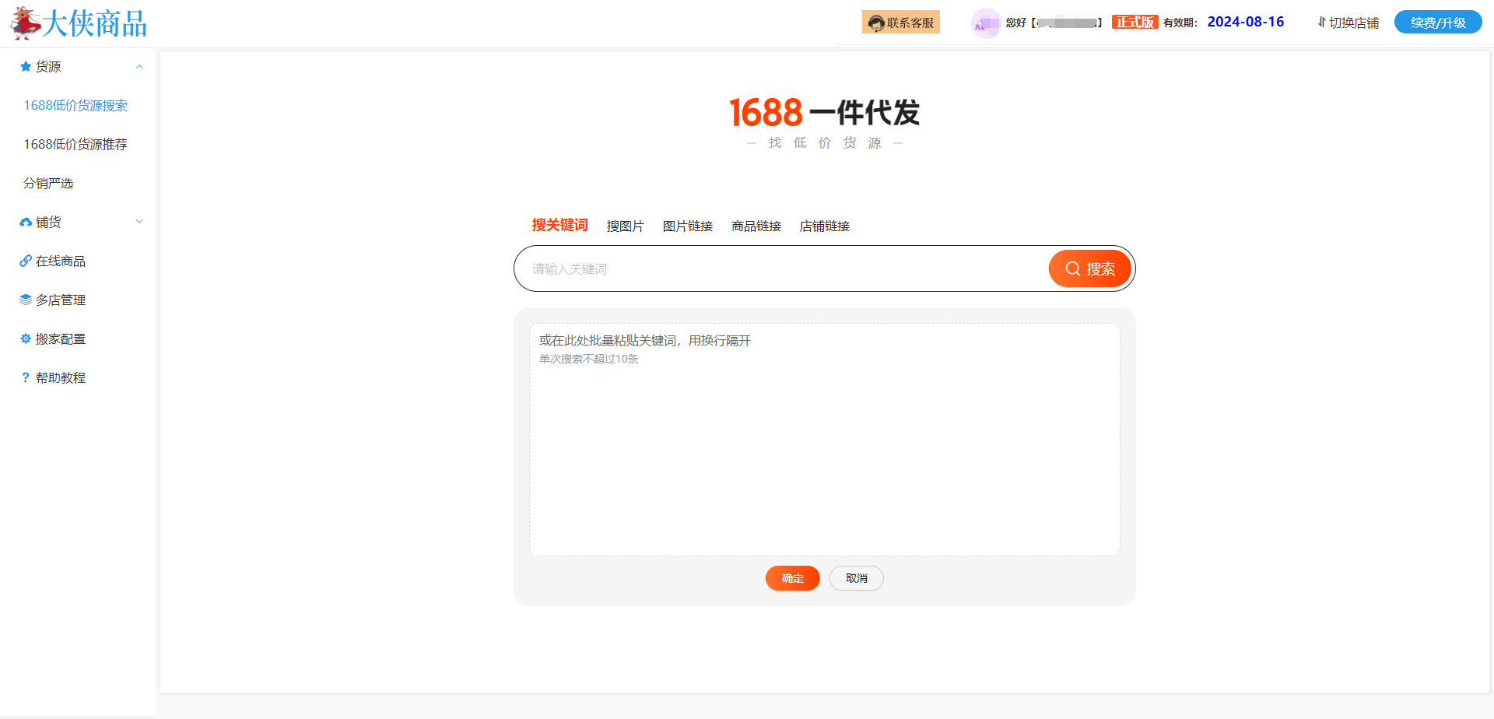Click the 取消 button
The height and width of the screenshot is (719, 1494).
pos(857,578)
